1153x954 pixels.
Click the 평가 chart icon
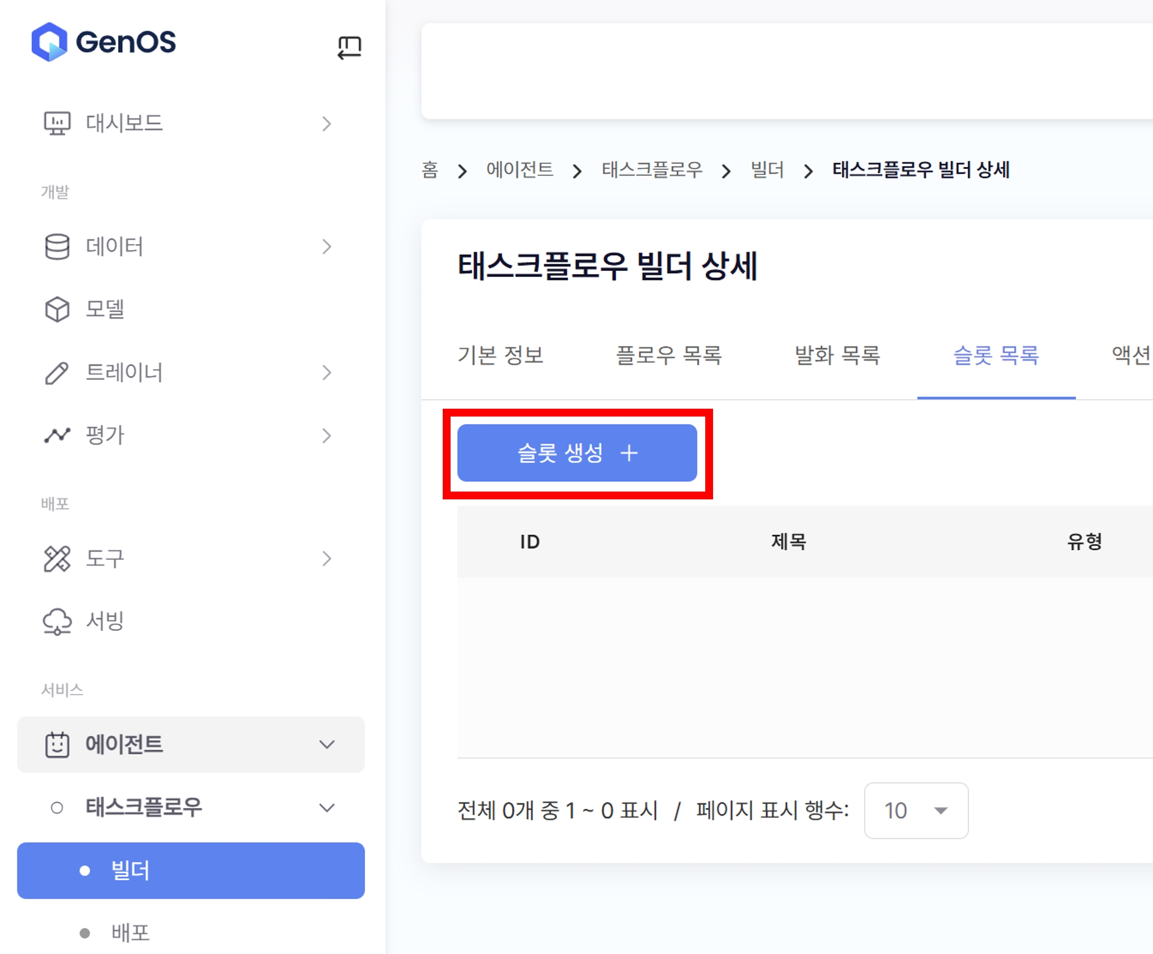tap(57, 435)
